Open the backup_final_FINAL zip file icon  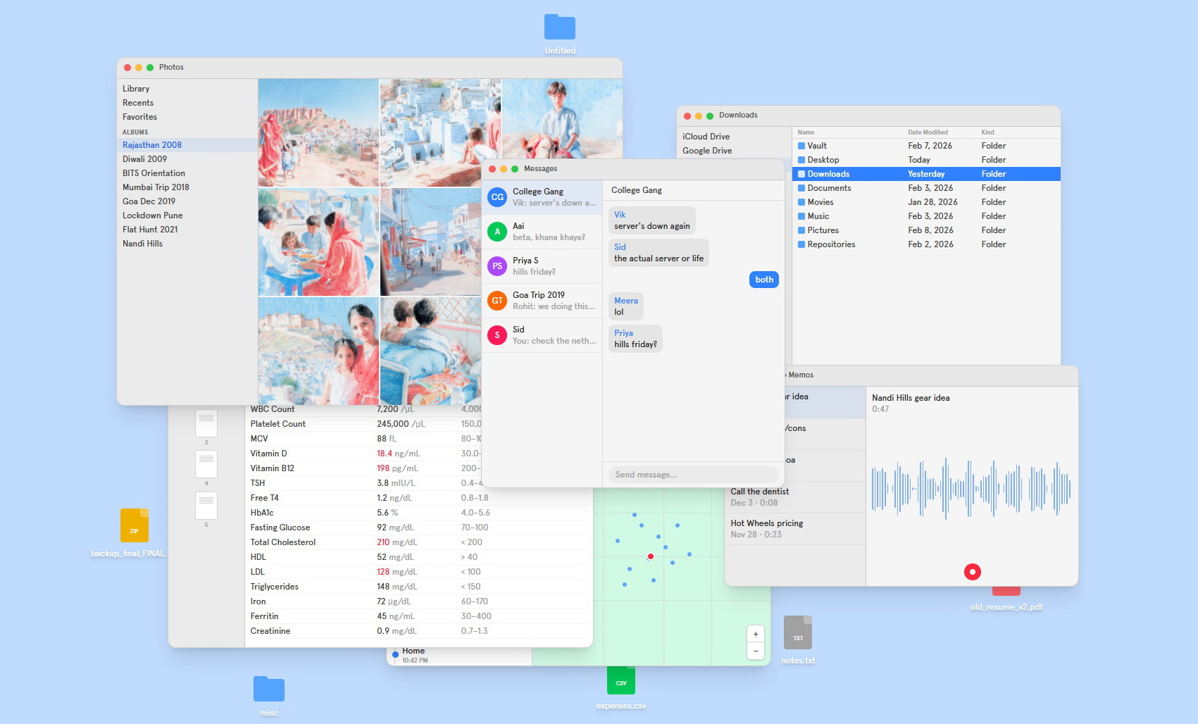[134, 526]
